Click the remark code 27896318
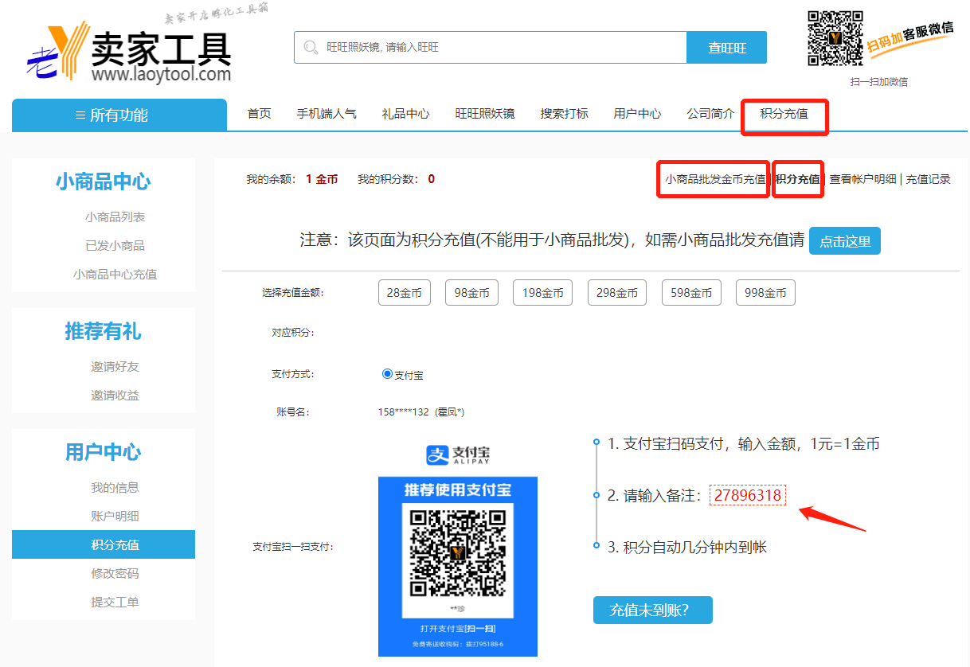970x667 pixels. (748, 496)
